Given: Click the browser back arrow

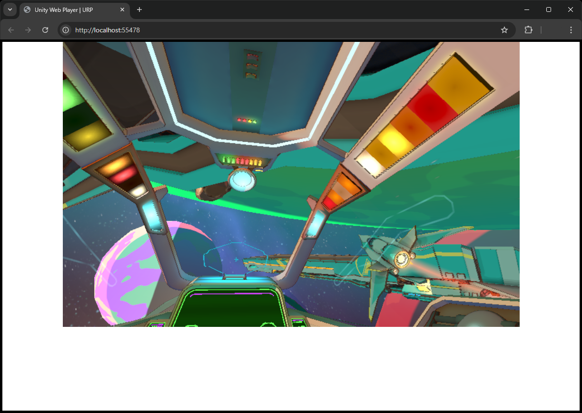Looking at the screenshot, I should click(11, 30).
